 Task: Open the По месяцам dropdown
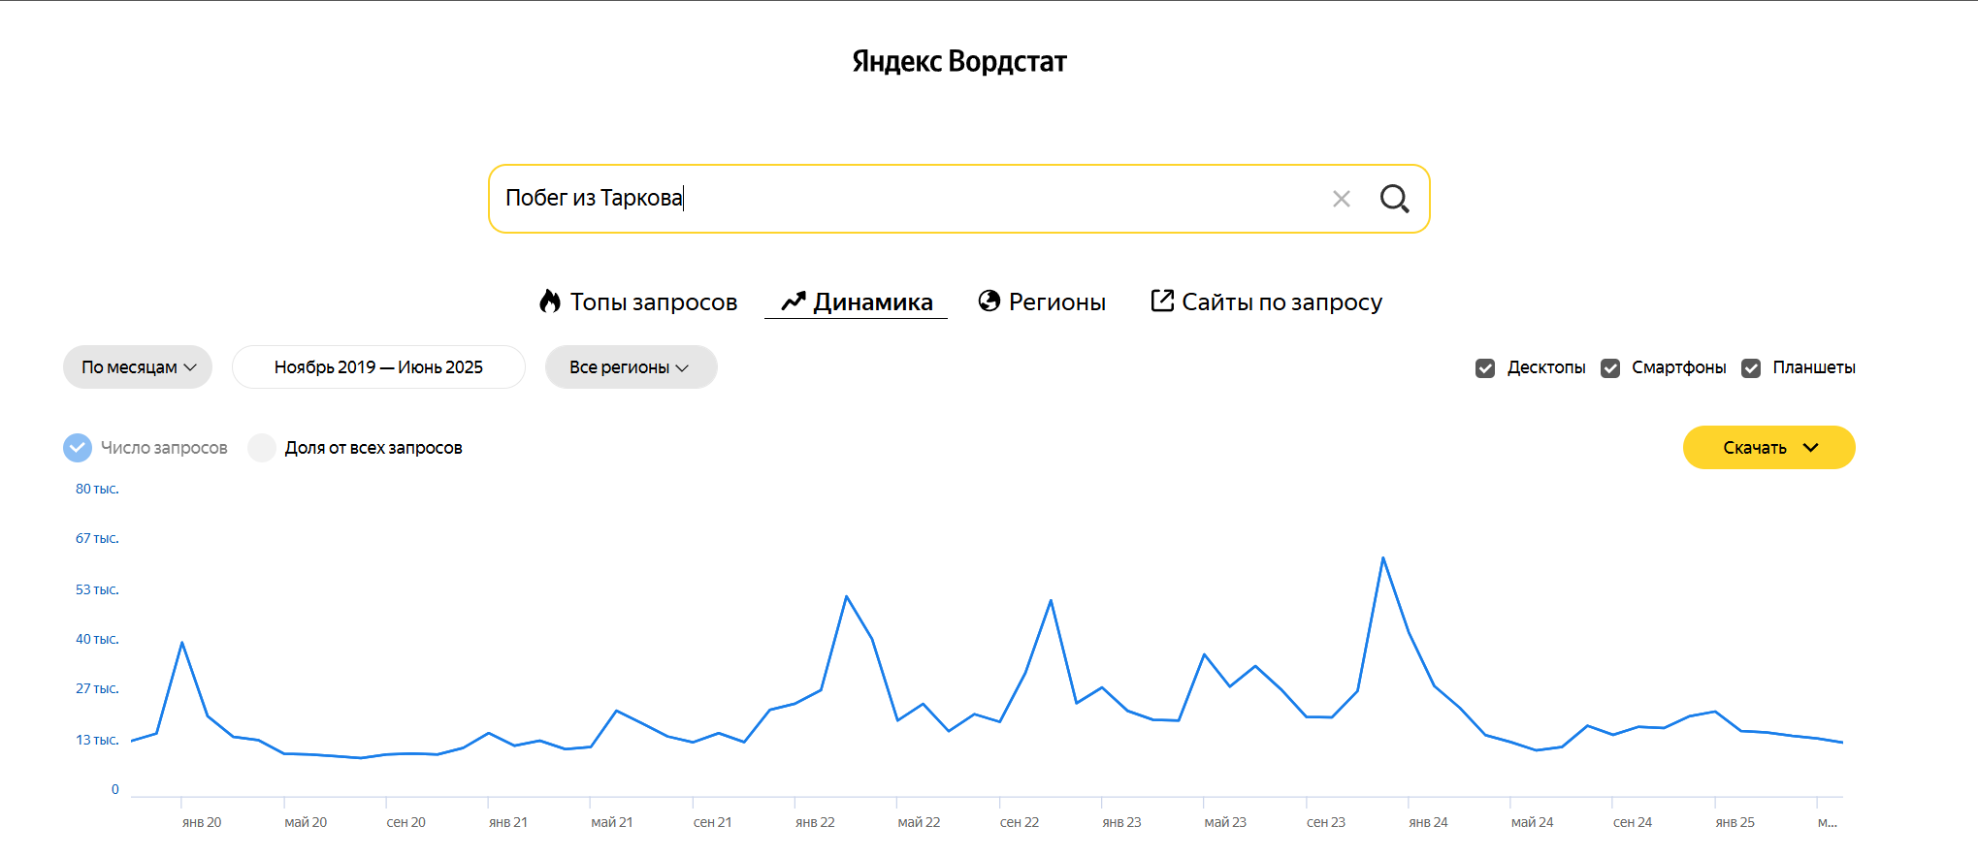click(x=138, y=367)
